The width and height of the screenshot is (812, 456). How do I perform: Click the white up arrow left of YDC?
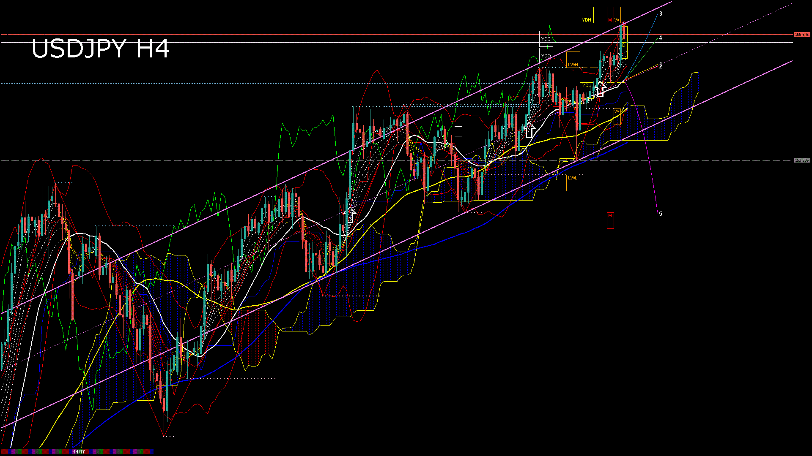pos(529,130)
